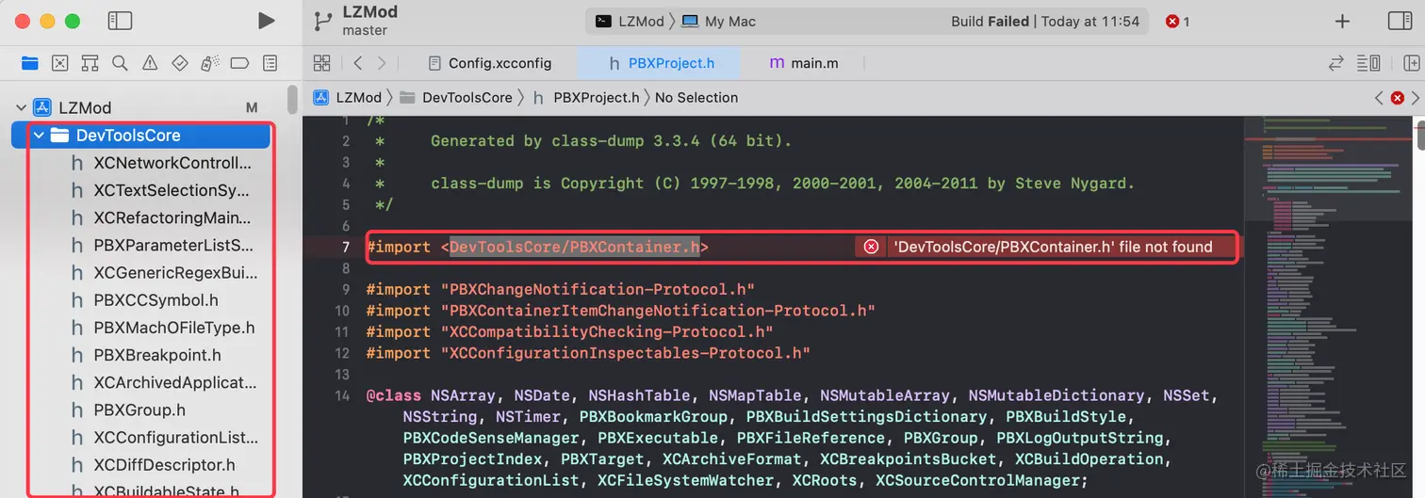Image resolution: width=1425 pixels, height=498 pixels.
Task: Jump to next issue arrow
Action: [1415, 97]
